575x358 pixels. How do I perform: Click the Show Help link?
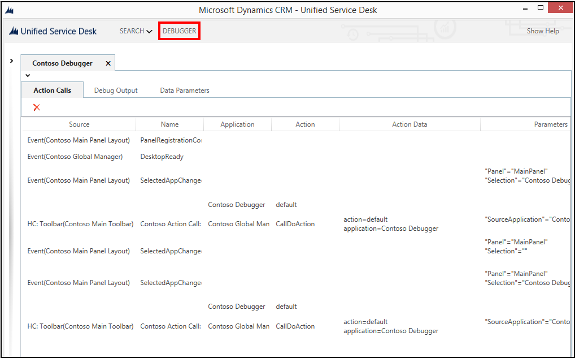(543, 31)
